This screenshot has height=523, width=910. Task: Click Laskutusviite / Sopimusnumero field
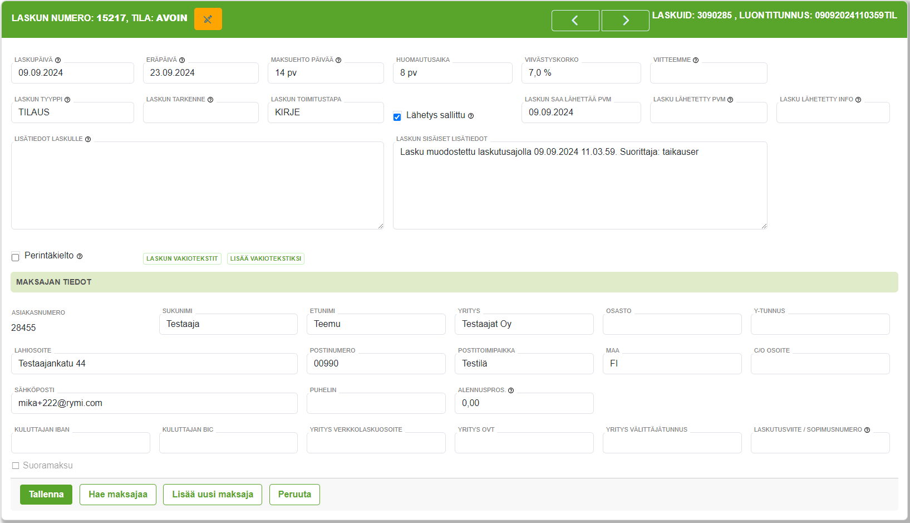tap(820, 443)
